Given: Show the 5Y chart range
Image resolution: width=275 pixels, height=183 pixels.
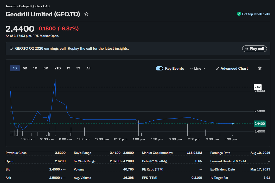Looking at the screenshot, I should click(78, 68).
